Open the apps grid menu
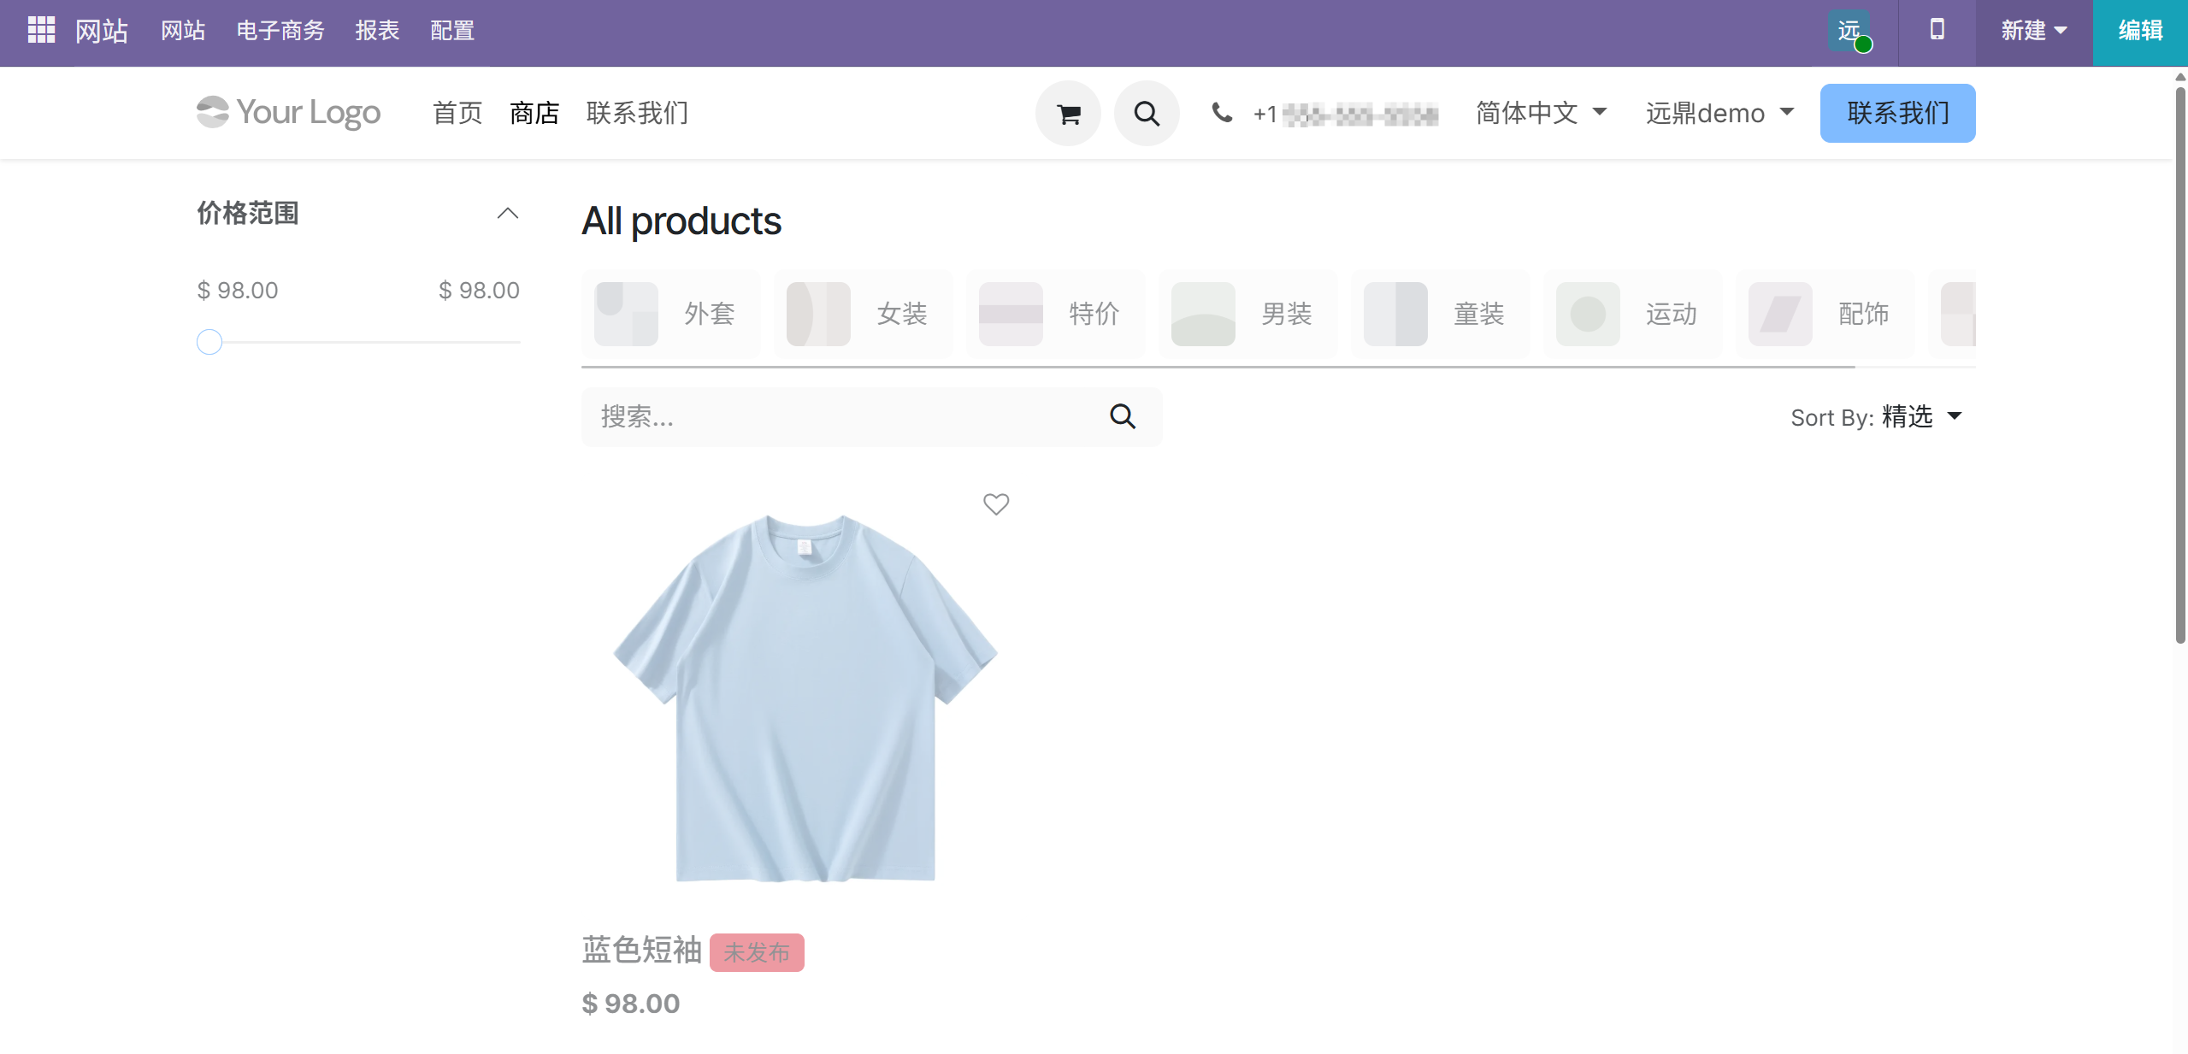The height and width of the screenshot is (1054, 2188). click(41, 31)
